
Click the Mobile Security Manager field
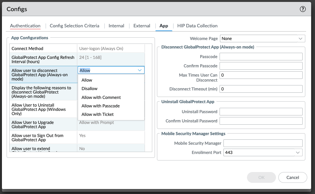(262, 143)
